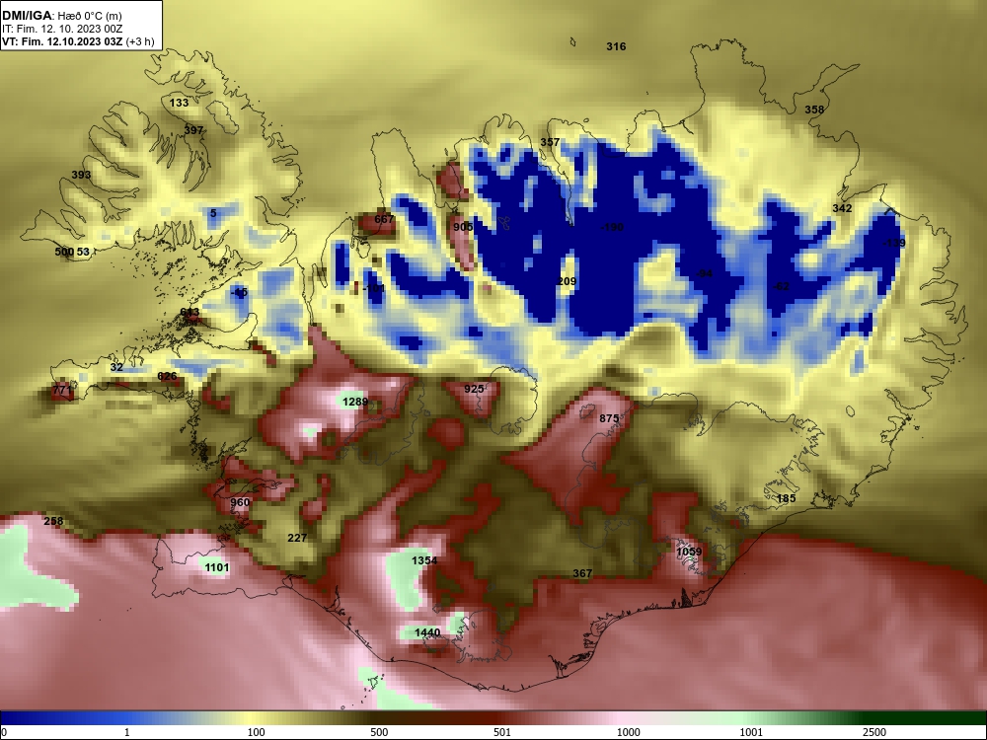Click the map value 905

463,227
